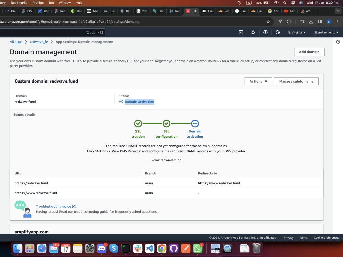Open Finder from the dock

pyautogui.click(x=18, y=248)
